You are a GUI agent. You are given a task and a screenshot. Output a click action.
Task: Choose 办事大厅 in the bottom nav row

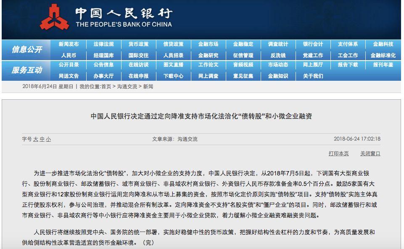click(x=103, y=76)
